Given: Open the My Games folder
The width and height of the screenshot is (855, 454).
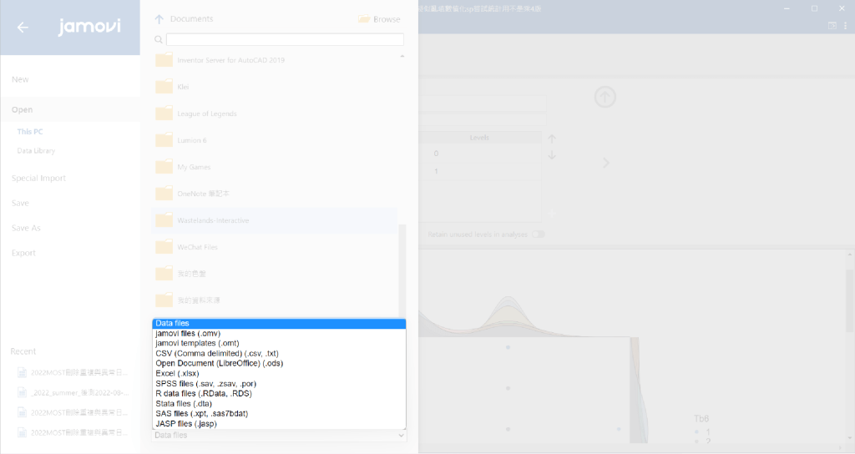Looking at the screenshot, I should pos(194,167).
